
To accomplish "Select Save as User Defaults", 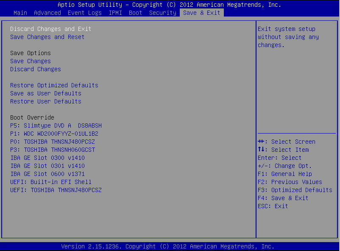I will coord(46,93).
